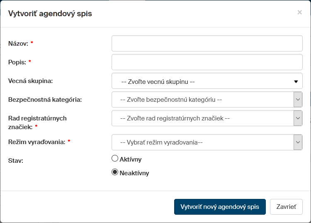Image resolution: width=311 pixels, height=223 pixels.
Task: Select the Neaktívny radio button
Action: click(115, 172)
